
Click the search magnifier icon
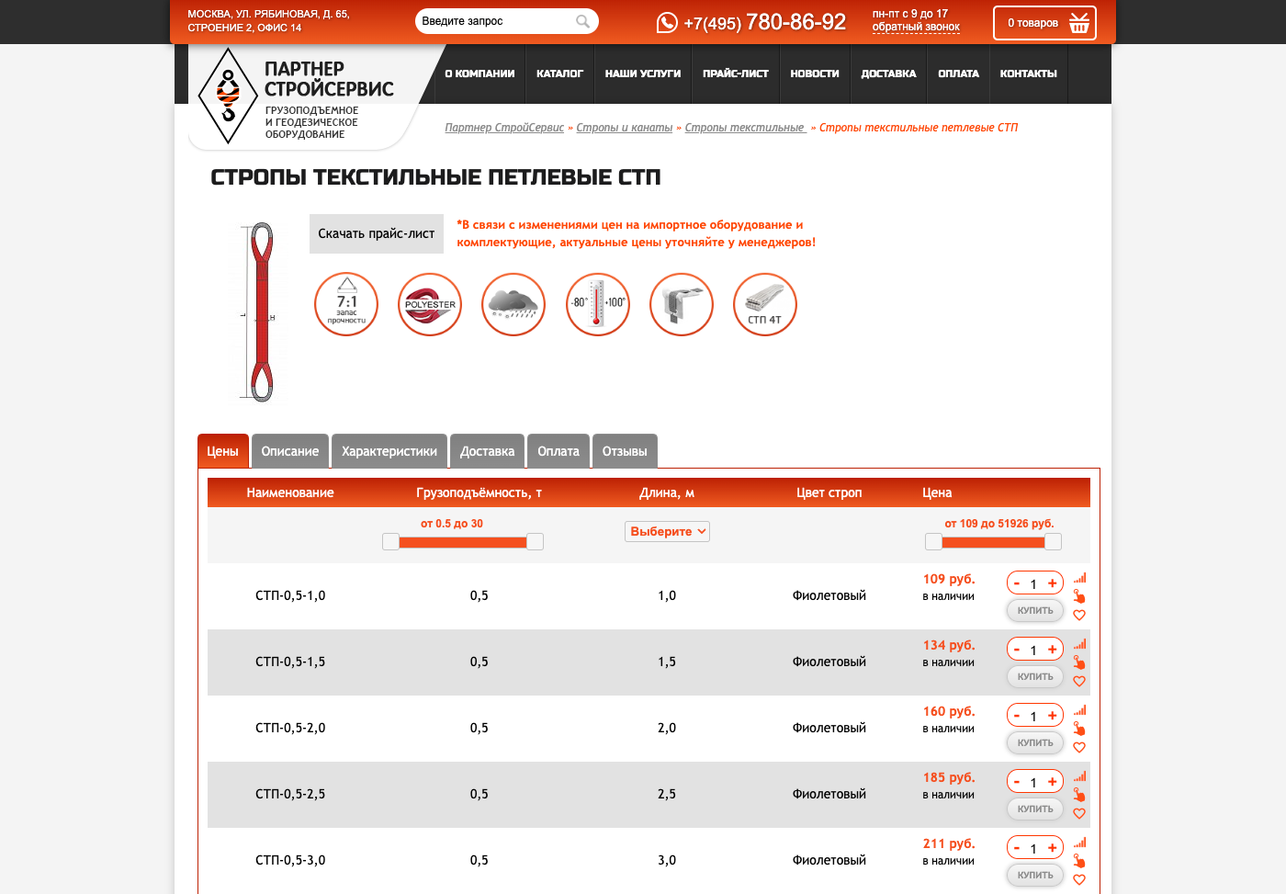coord(582,21)
